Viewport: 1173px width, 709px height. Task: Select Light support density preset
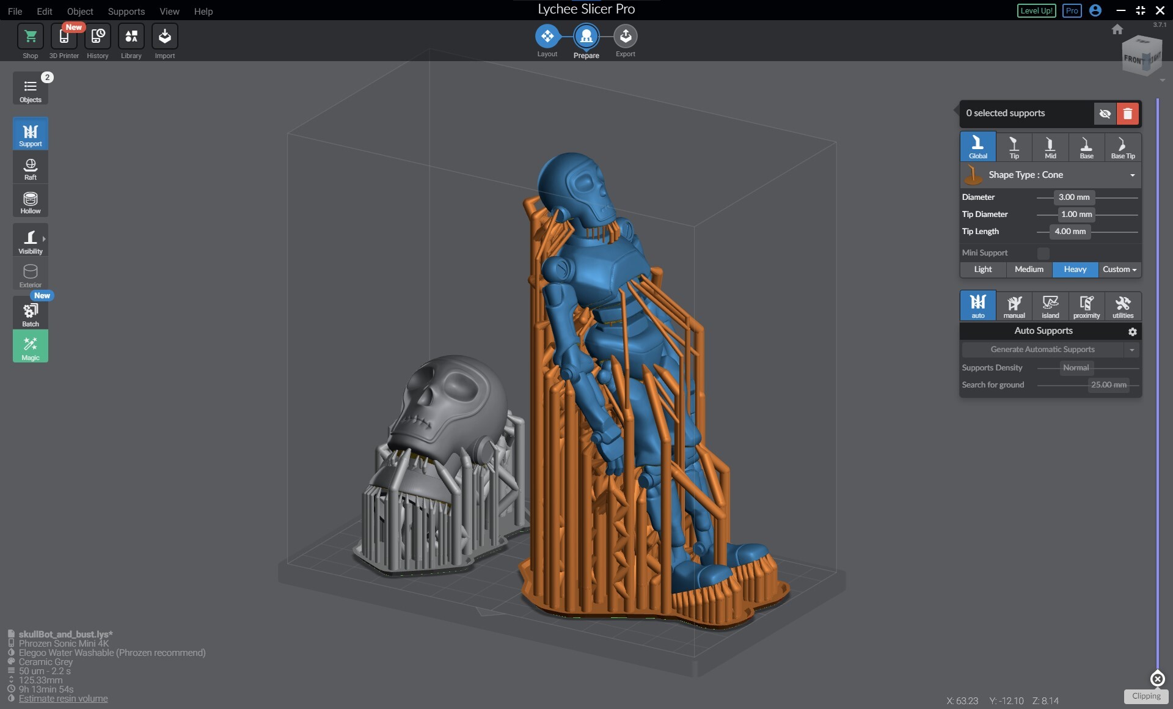coord(982,269)
